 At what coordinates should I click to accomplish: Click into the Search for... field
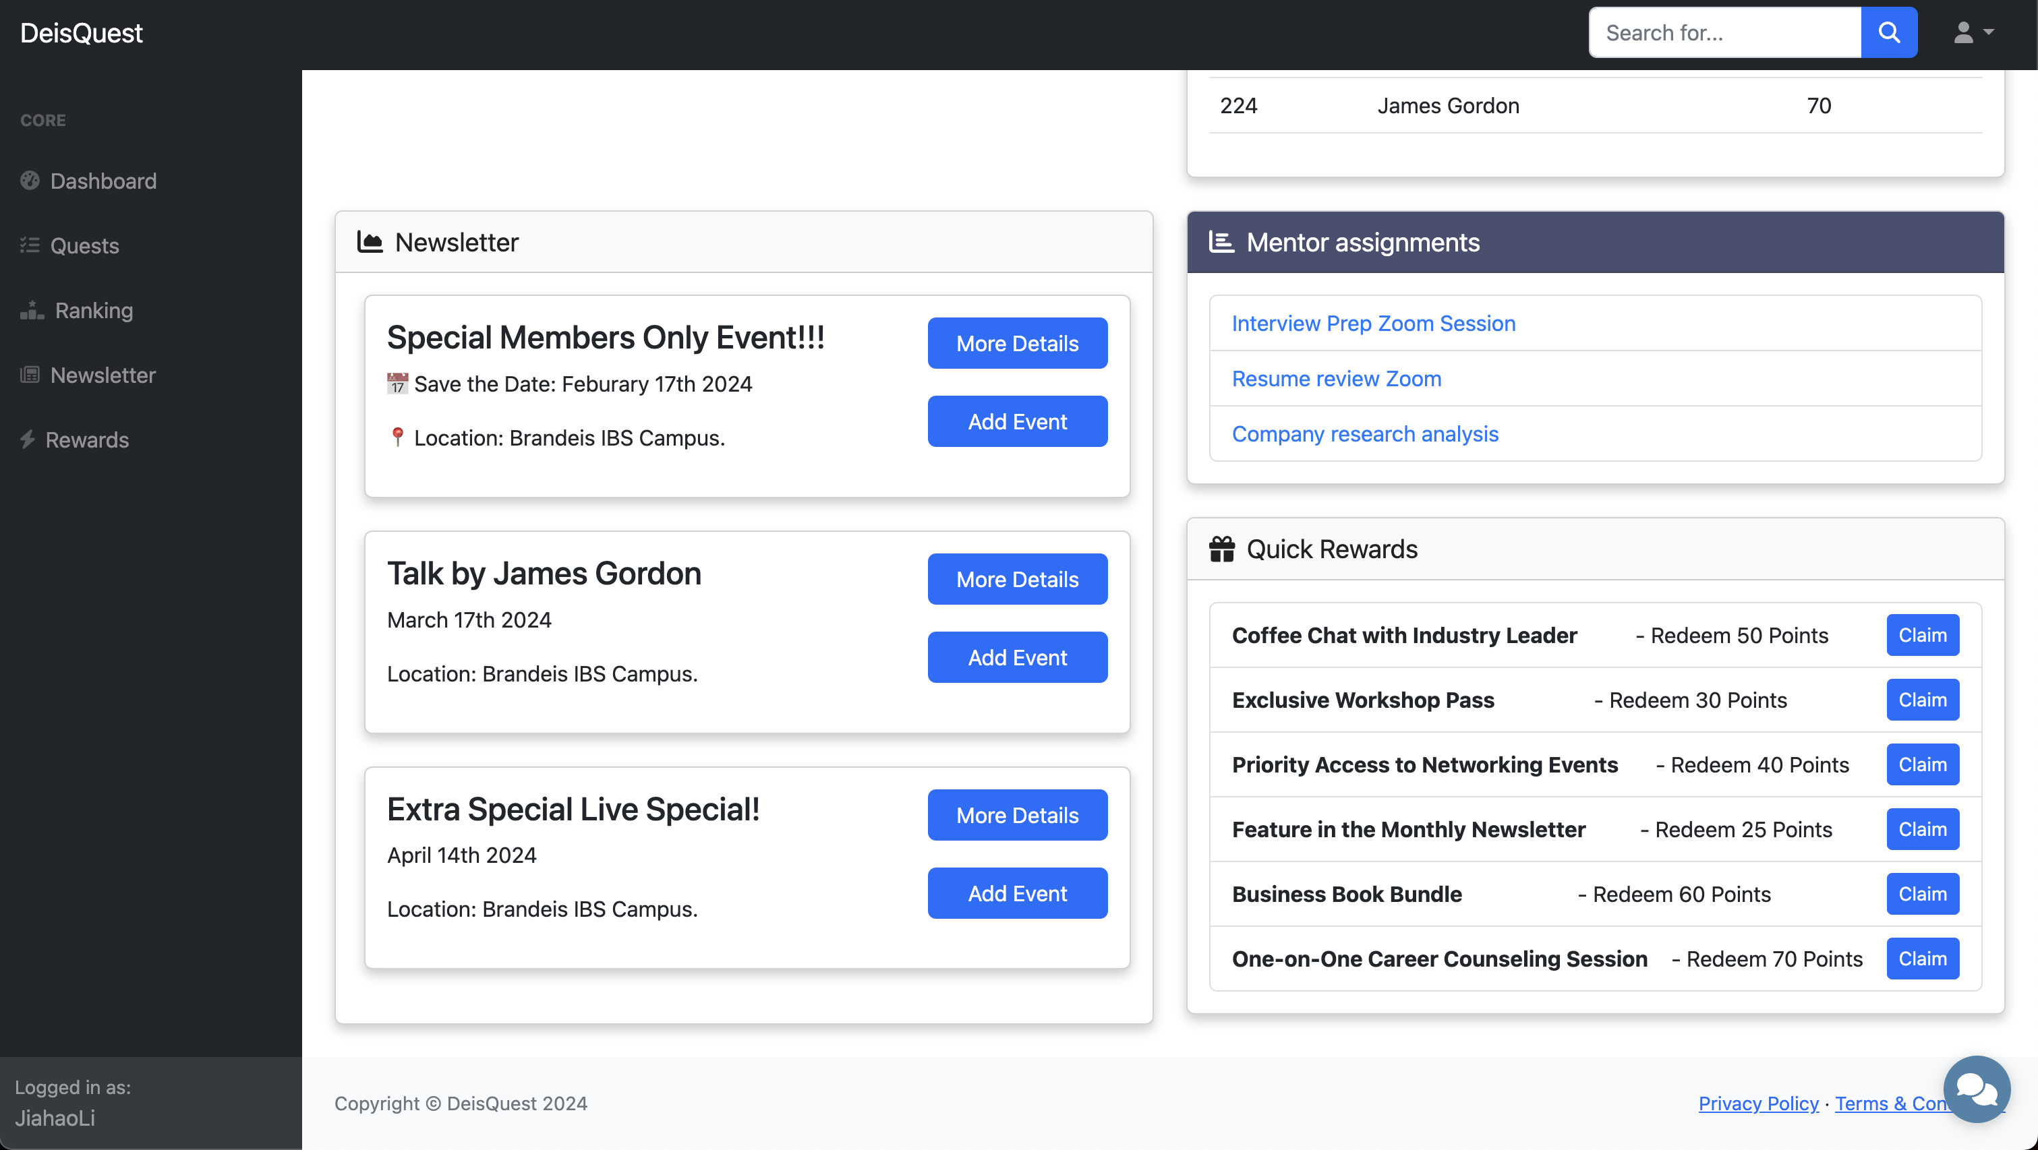click(x=1724, y=32)
